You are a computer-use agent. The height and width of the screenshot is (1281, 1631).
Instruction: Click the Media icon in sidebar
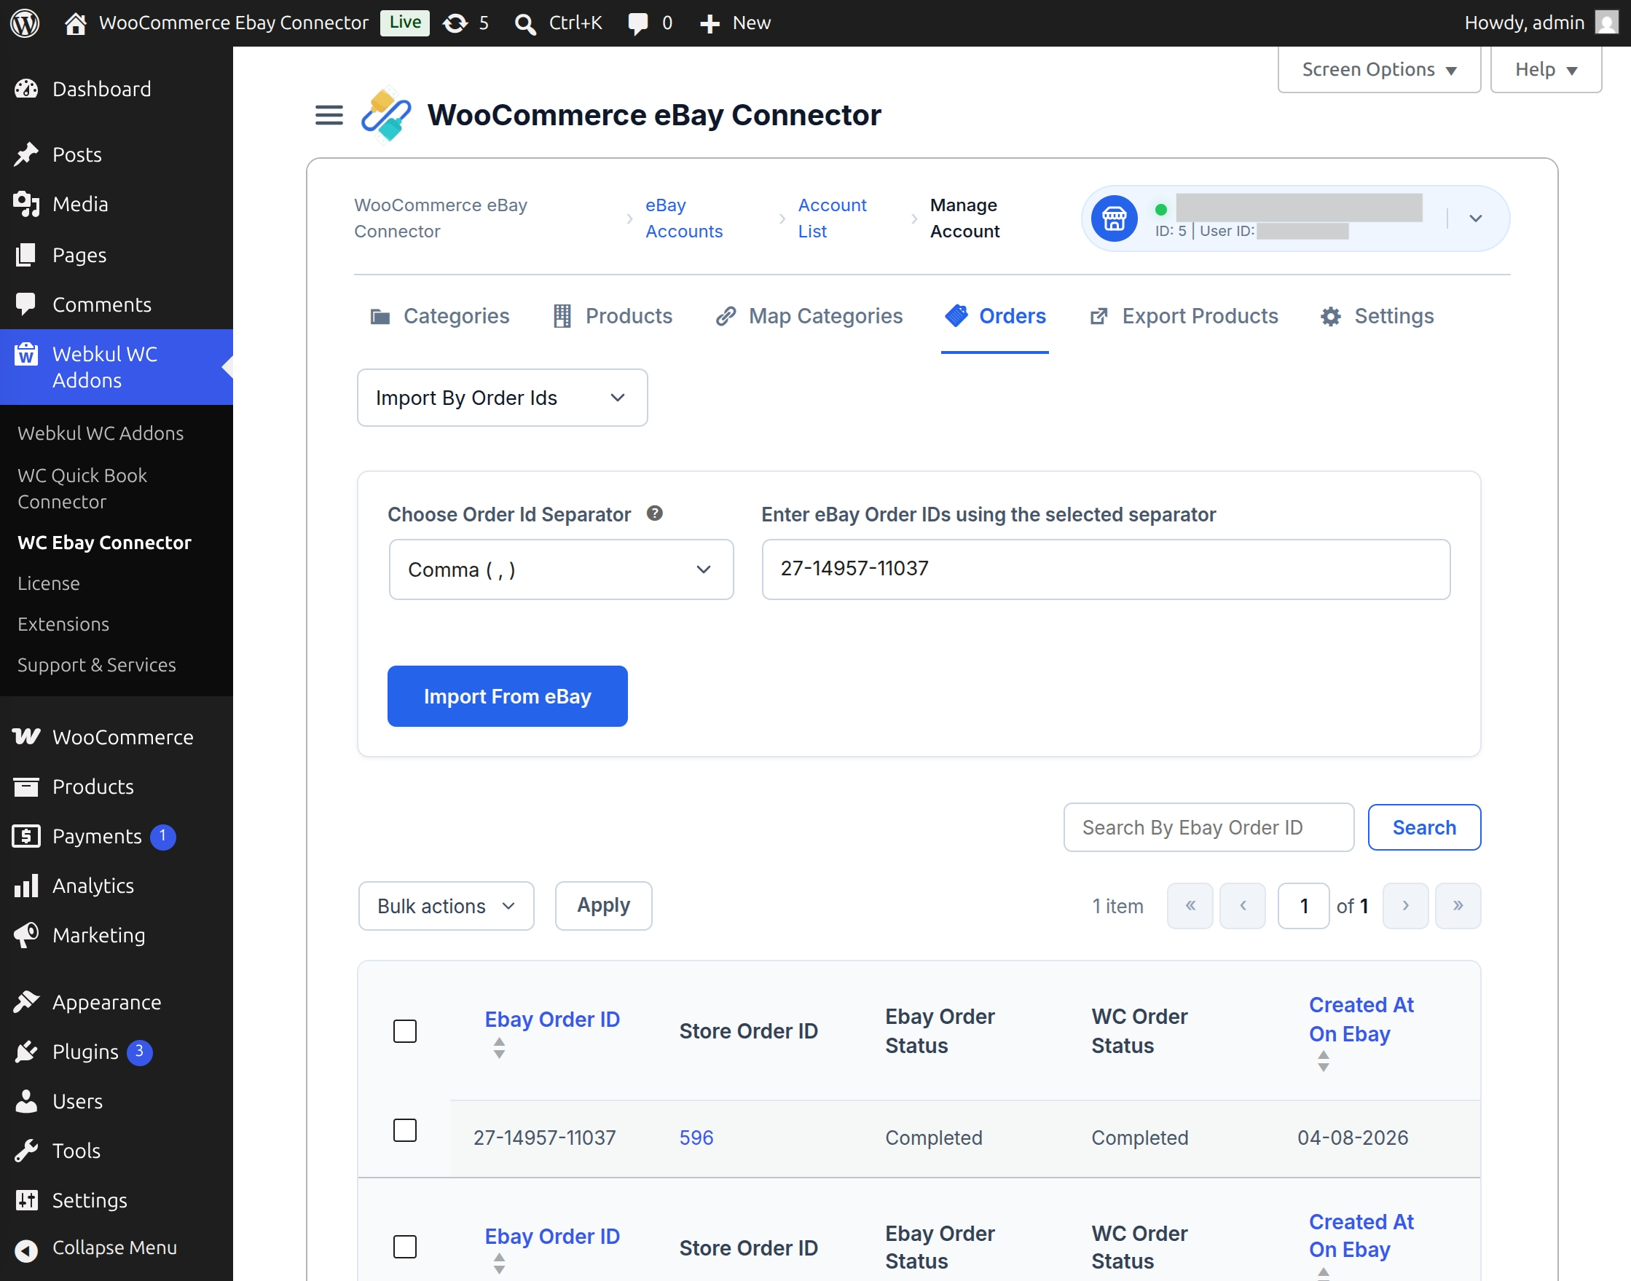click(26, 204)
